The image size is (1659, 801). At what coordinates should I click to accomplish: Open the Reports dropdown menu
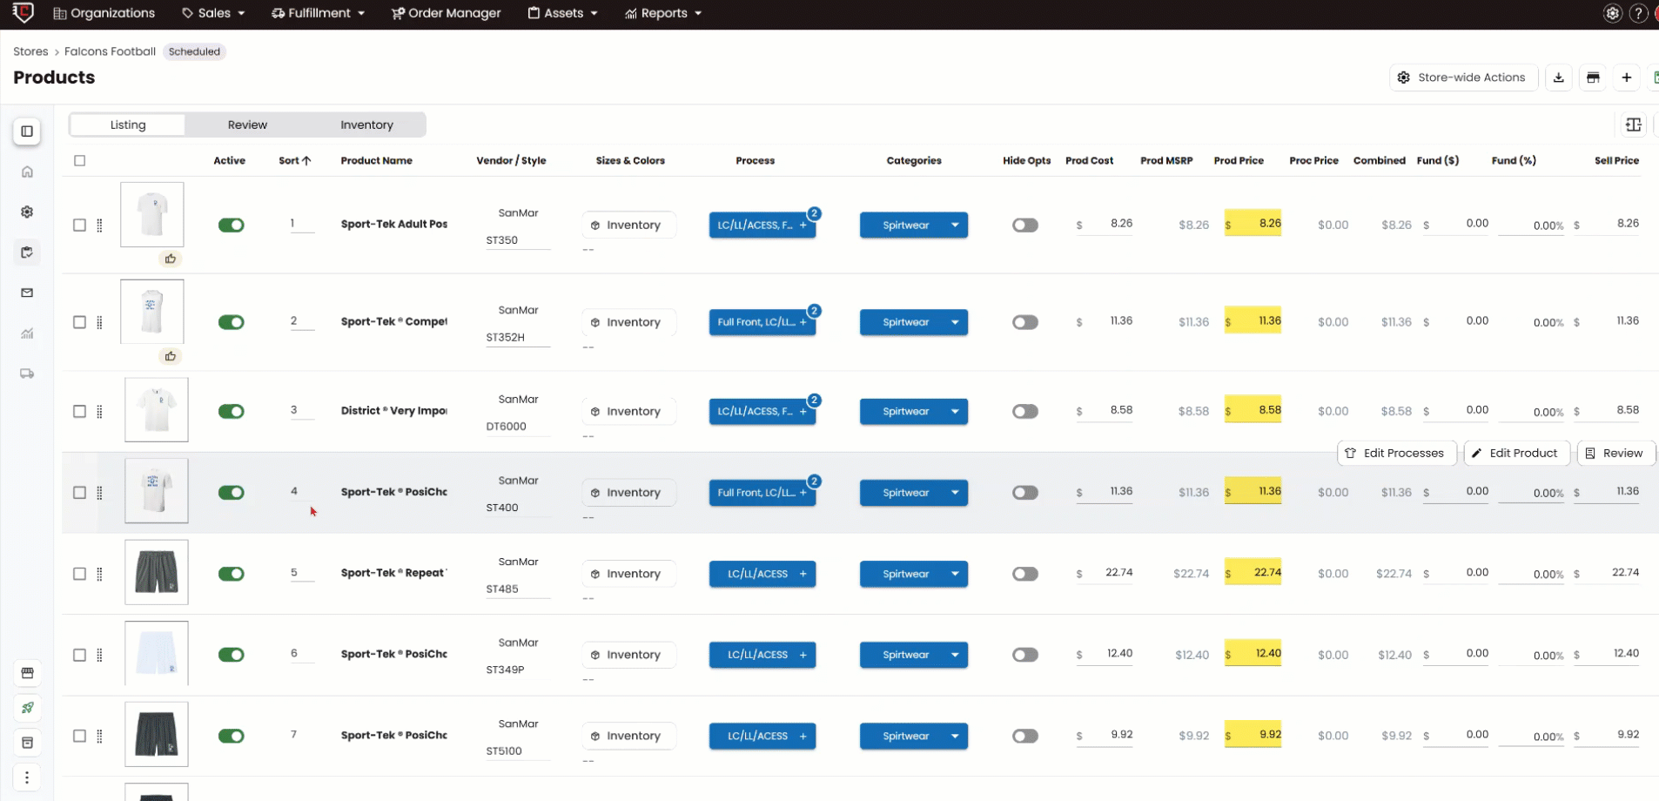pyautogui.click(x=663, y=13)
